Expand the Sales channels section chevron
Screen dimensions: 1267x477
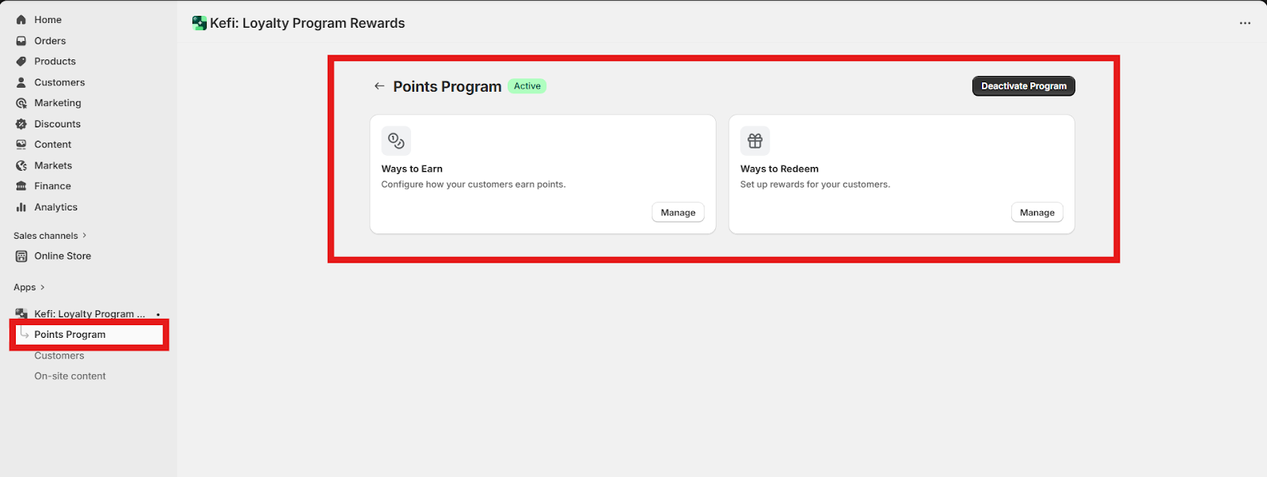85,236
